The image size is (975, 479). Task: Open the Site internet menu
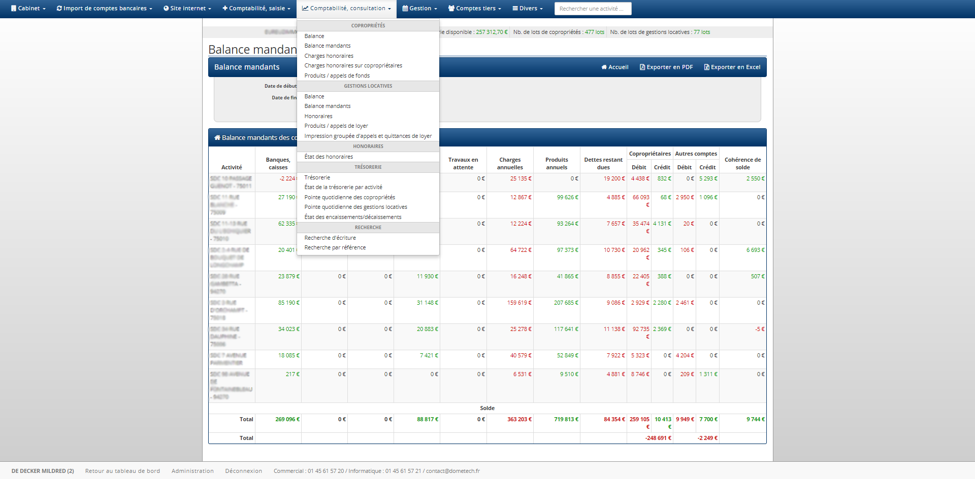187,9
